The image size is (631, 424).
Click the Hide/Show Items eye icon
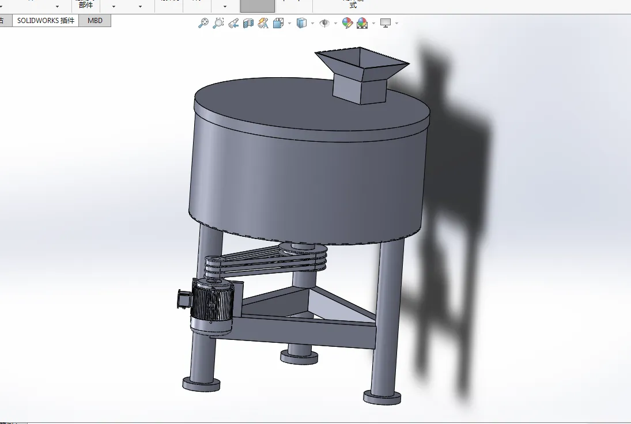point(324,24)
